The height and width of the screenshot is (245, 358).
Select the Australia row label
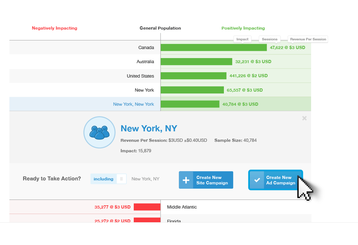click(x=145, y=62)
